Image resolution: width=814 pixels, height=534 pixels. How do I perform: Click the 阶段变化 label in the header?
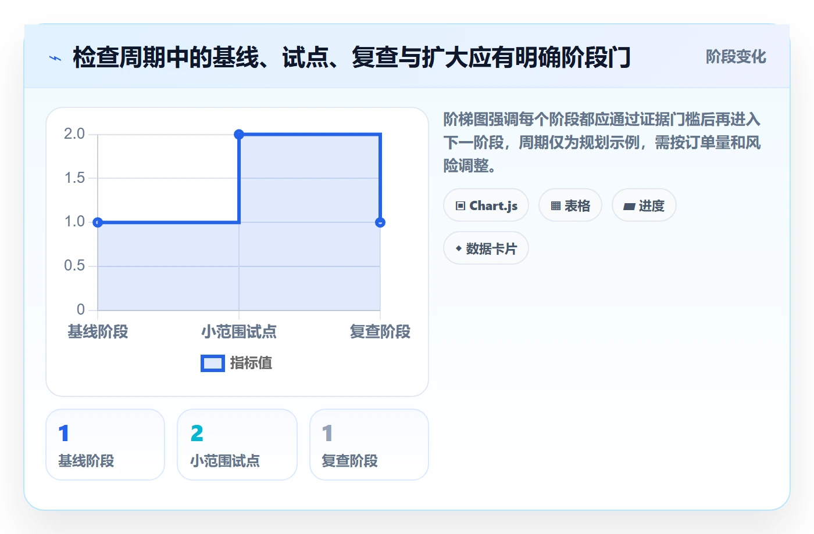[736, 57]
